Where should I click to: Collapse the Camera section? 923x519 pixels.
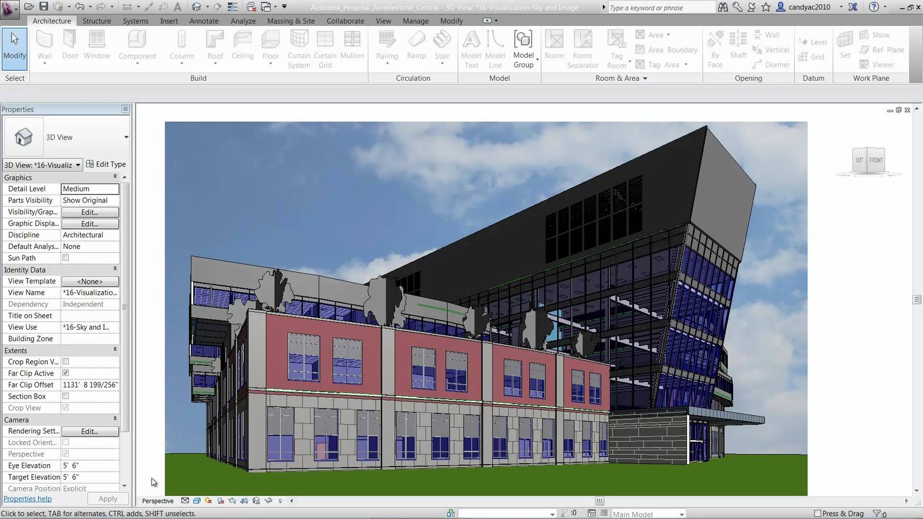click(x=115, y=419)
